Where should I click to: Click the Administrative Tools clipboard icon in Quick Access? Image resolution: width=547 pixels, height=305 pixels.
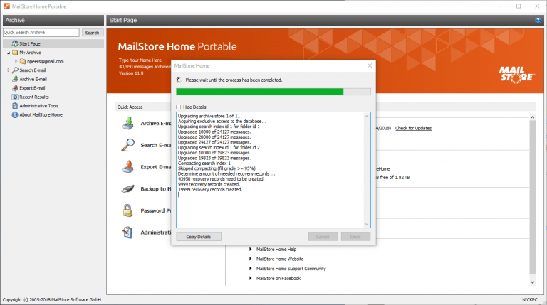click(x=127, y=232)
